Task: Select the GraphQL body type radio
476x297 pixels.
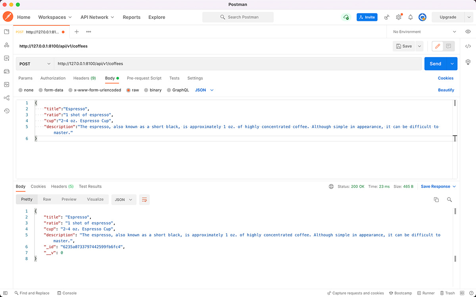Action: tap(169, 90)
